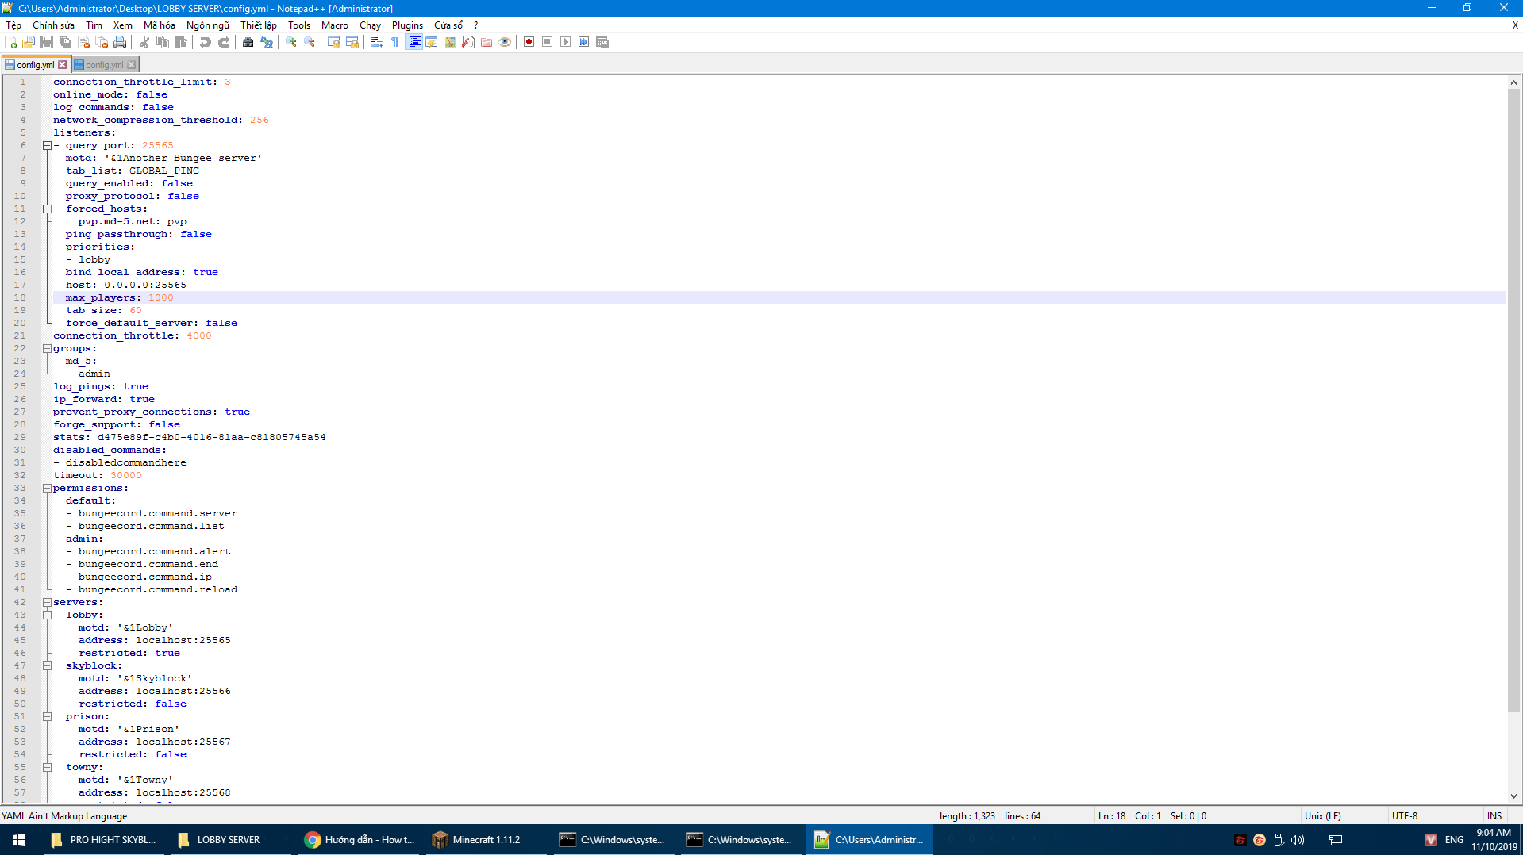Click the Unix (LF) line ending indicator
The image size is (1523, 855).
1323,815
